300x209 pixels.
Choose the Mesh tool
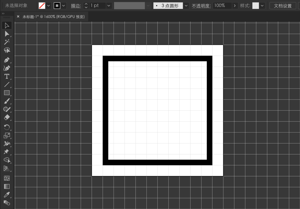(x=7, y=178)
